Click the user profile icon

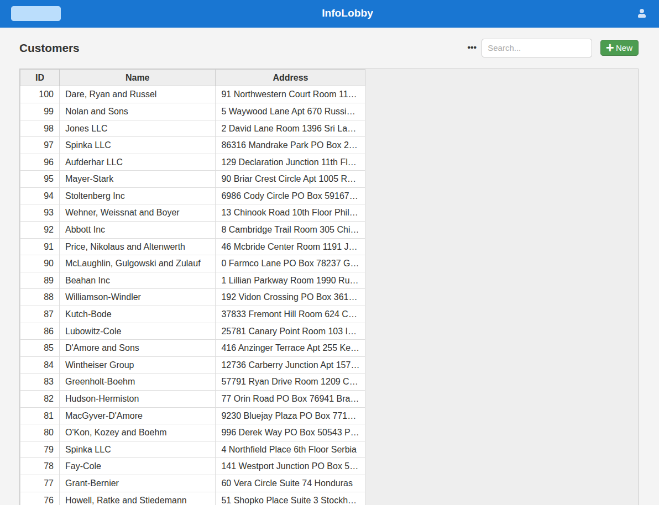(x=642, y=13)
